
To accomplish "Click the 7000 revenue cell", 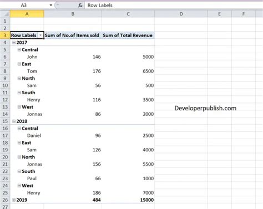I will [x=128, y=193].
